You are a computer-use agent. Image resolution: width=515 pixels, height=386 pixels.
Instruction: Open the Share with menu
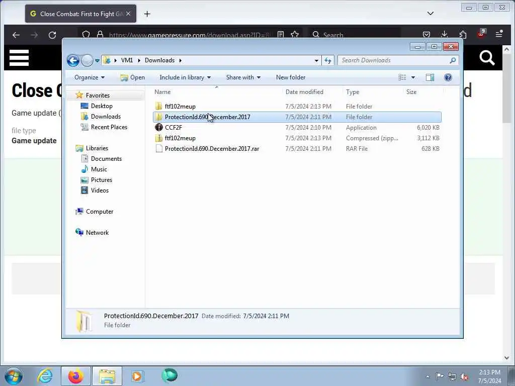(x=243, y=77)
